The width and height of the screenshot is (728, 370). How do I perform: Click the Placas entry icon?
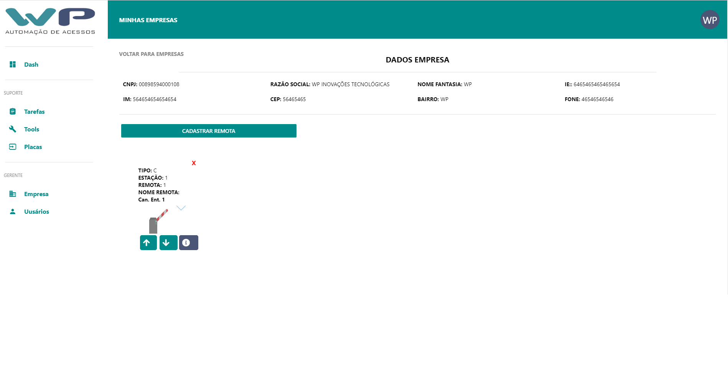click(x=13, y=147)
